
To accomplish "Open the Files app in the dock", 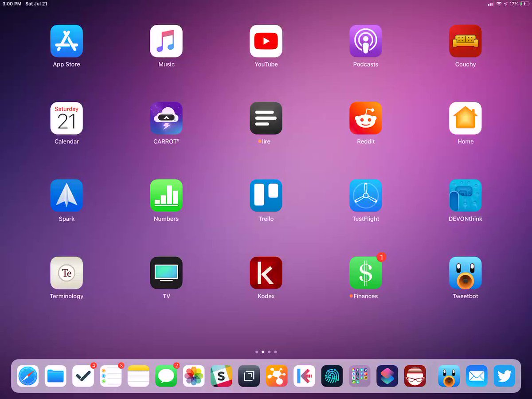I will (x=55, y=376).
